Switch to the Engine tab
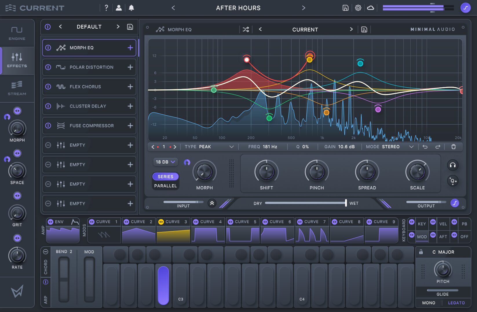The width and height of the screenshot is (477, 312). (17, 33)
